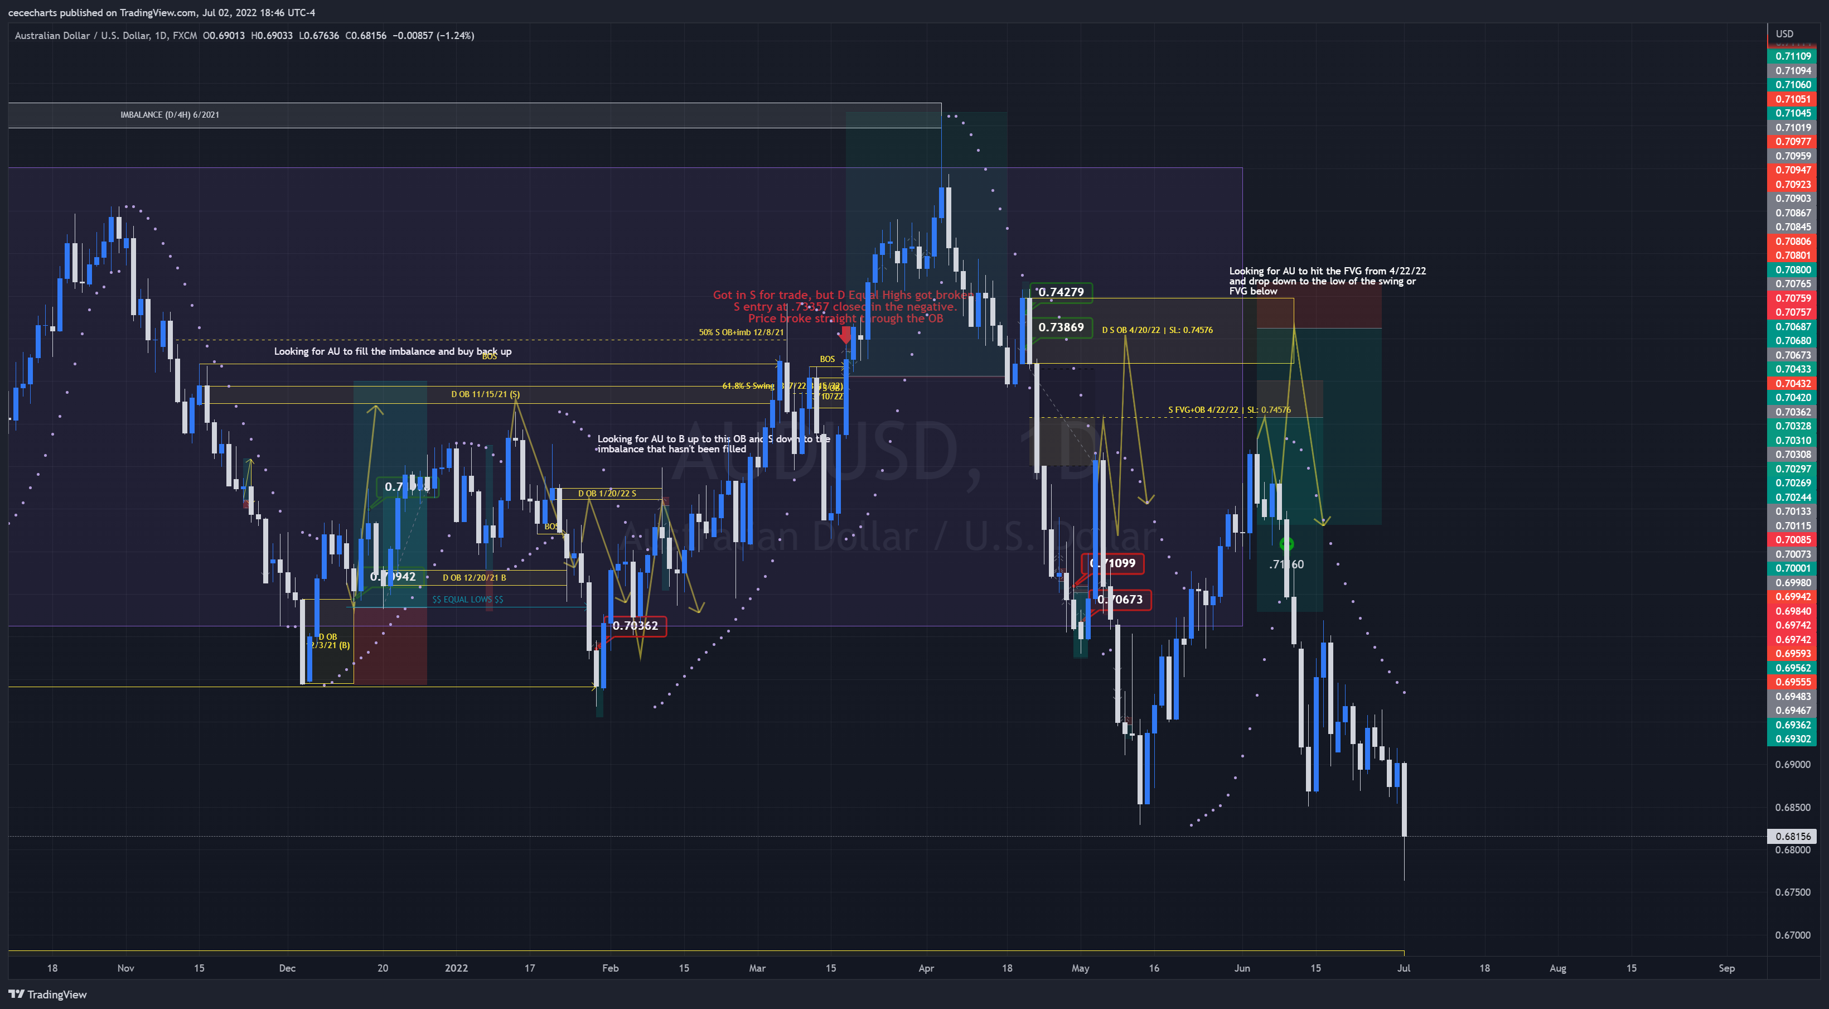Click the 0.69000 price scale value

tap(1792, 764)
